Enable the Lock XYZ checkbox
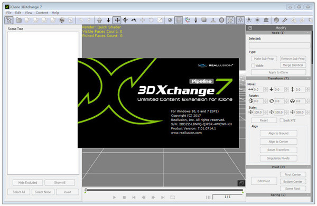 282,120
